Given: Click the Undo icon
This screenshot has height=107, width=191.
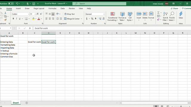Looking at the screenshot, I should [17, 4].
